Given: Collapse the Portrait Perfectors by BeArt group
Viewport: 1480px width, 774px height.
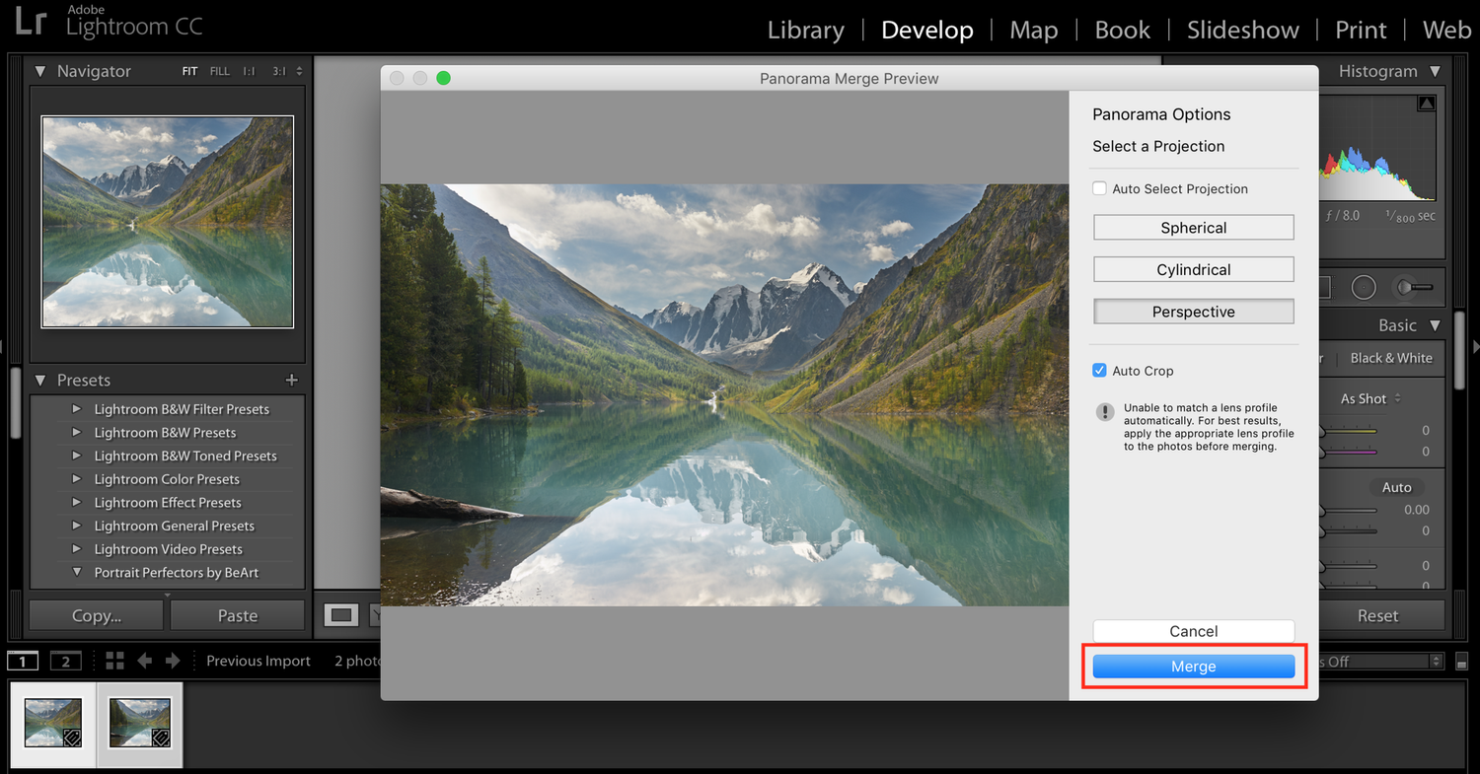Looking at the screenshot, I should [76, 572].
